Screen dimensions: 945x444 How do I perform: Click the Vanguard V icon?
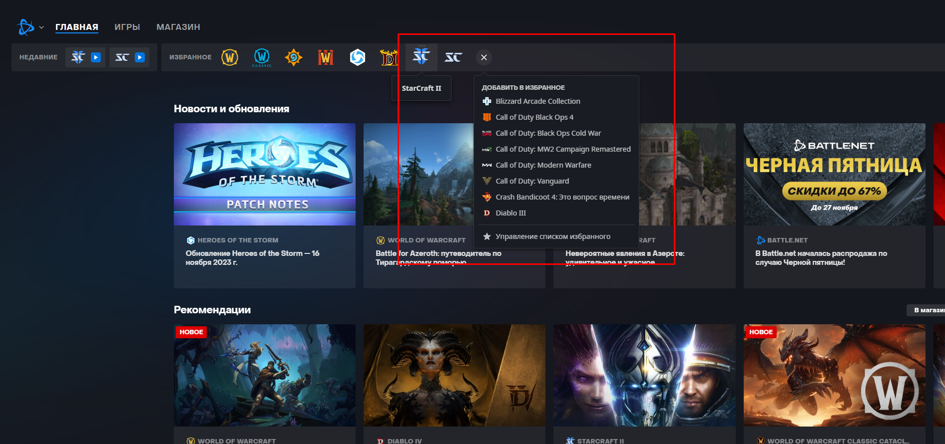(x=486, y=181)
